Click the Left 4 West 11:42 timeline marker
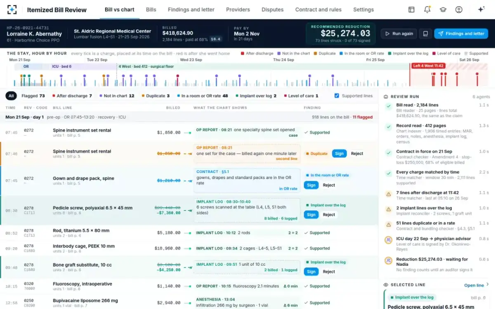 [428, 66]
